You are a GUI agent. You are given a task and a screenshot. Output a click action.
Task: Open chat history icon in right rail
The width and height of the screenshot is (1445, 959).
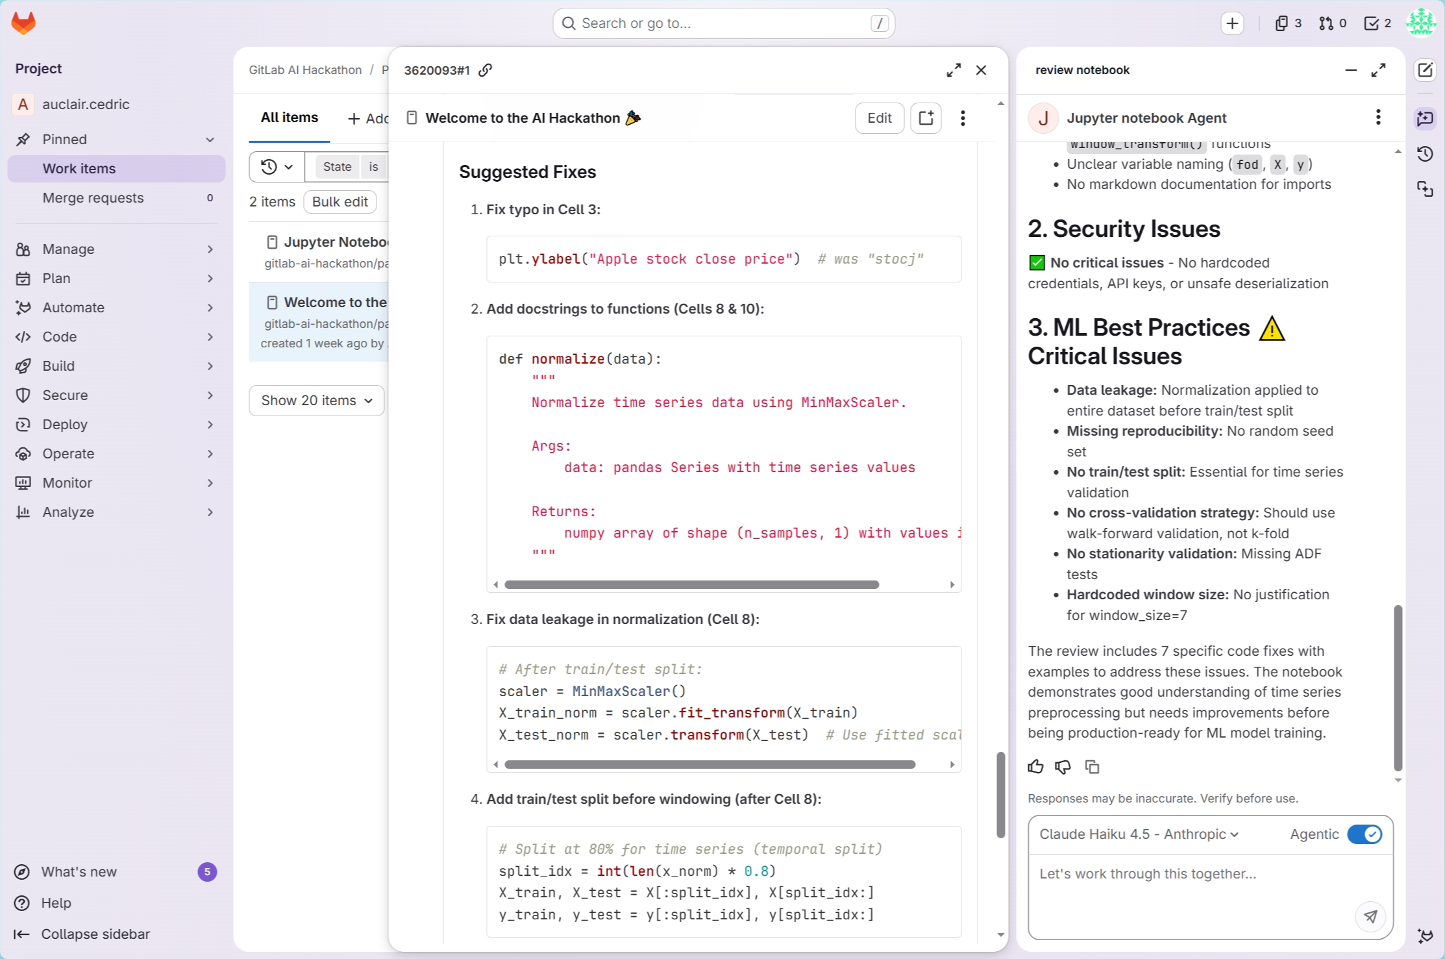click(1425, 154)
